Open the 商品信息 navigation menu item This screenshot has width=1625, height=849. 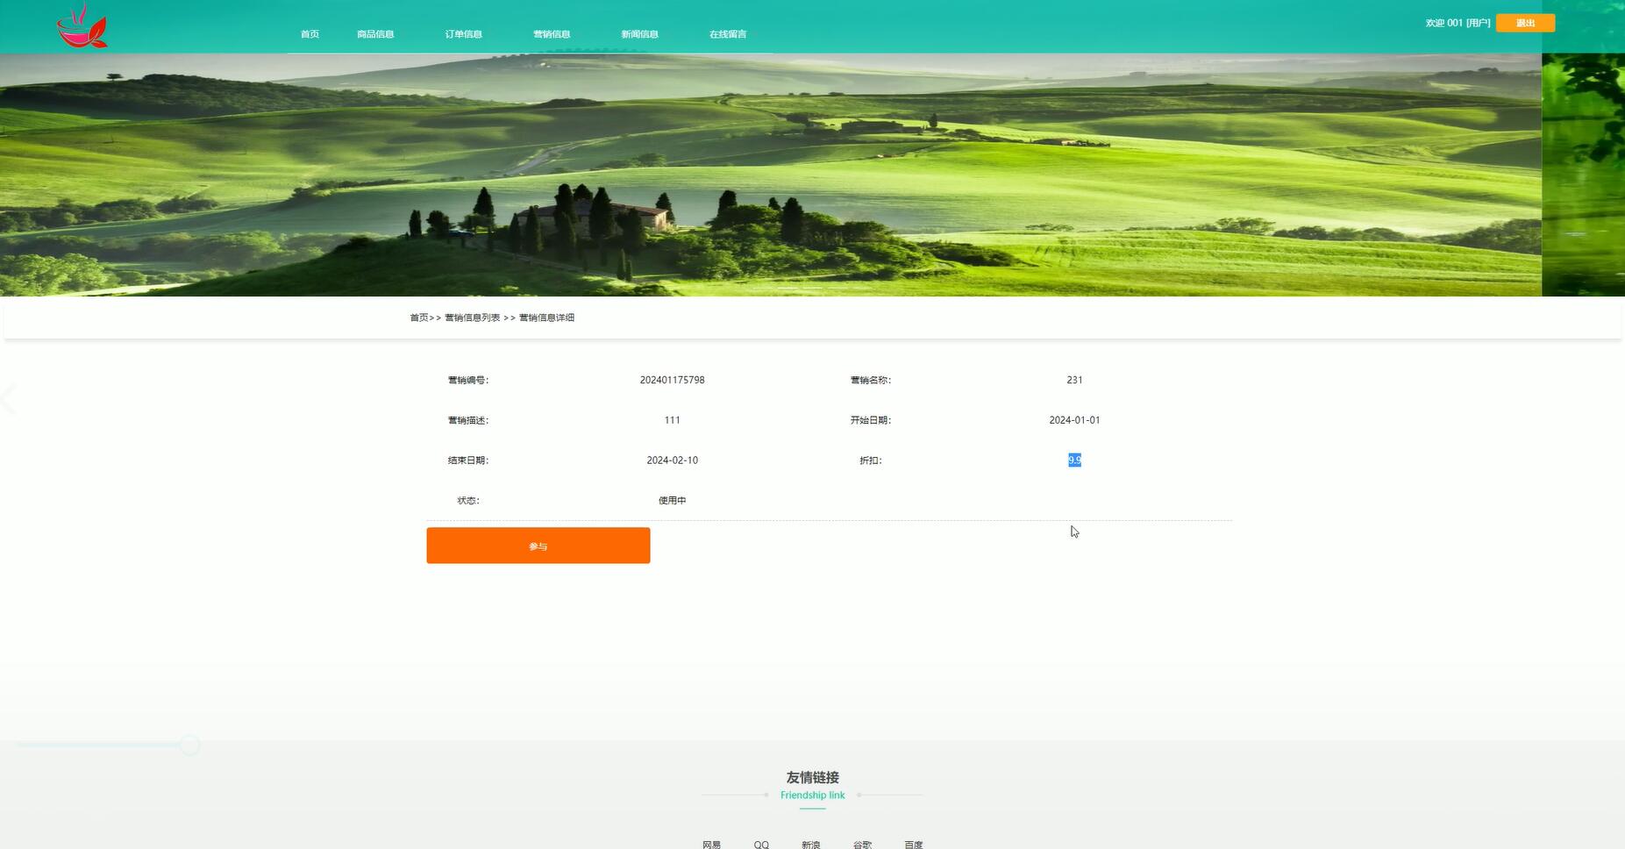point(375,34)
